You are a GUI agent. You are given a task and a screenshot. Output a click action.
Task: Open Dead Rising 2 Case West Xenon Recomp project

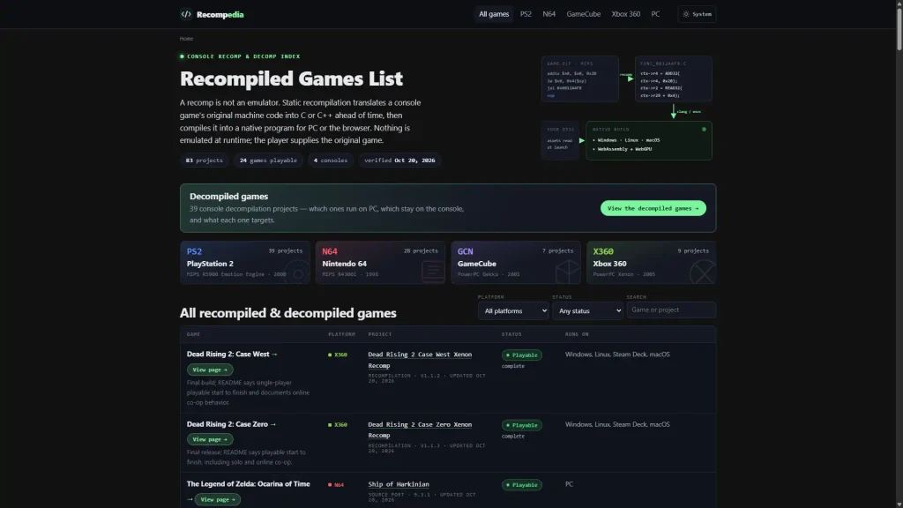click(420, 360)
